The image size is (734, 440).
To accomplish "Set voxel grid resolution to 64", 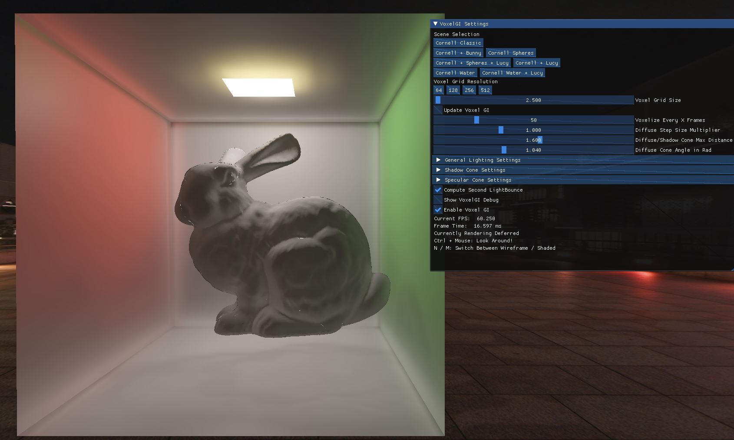I will coord(439,90).
